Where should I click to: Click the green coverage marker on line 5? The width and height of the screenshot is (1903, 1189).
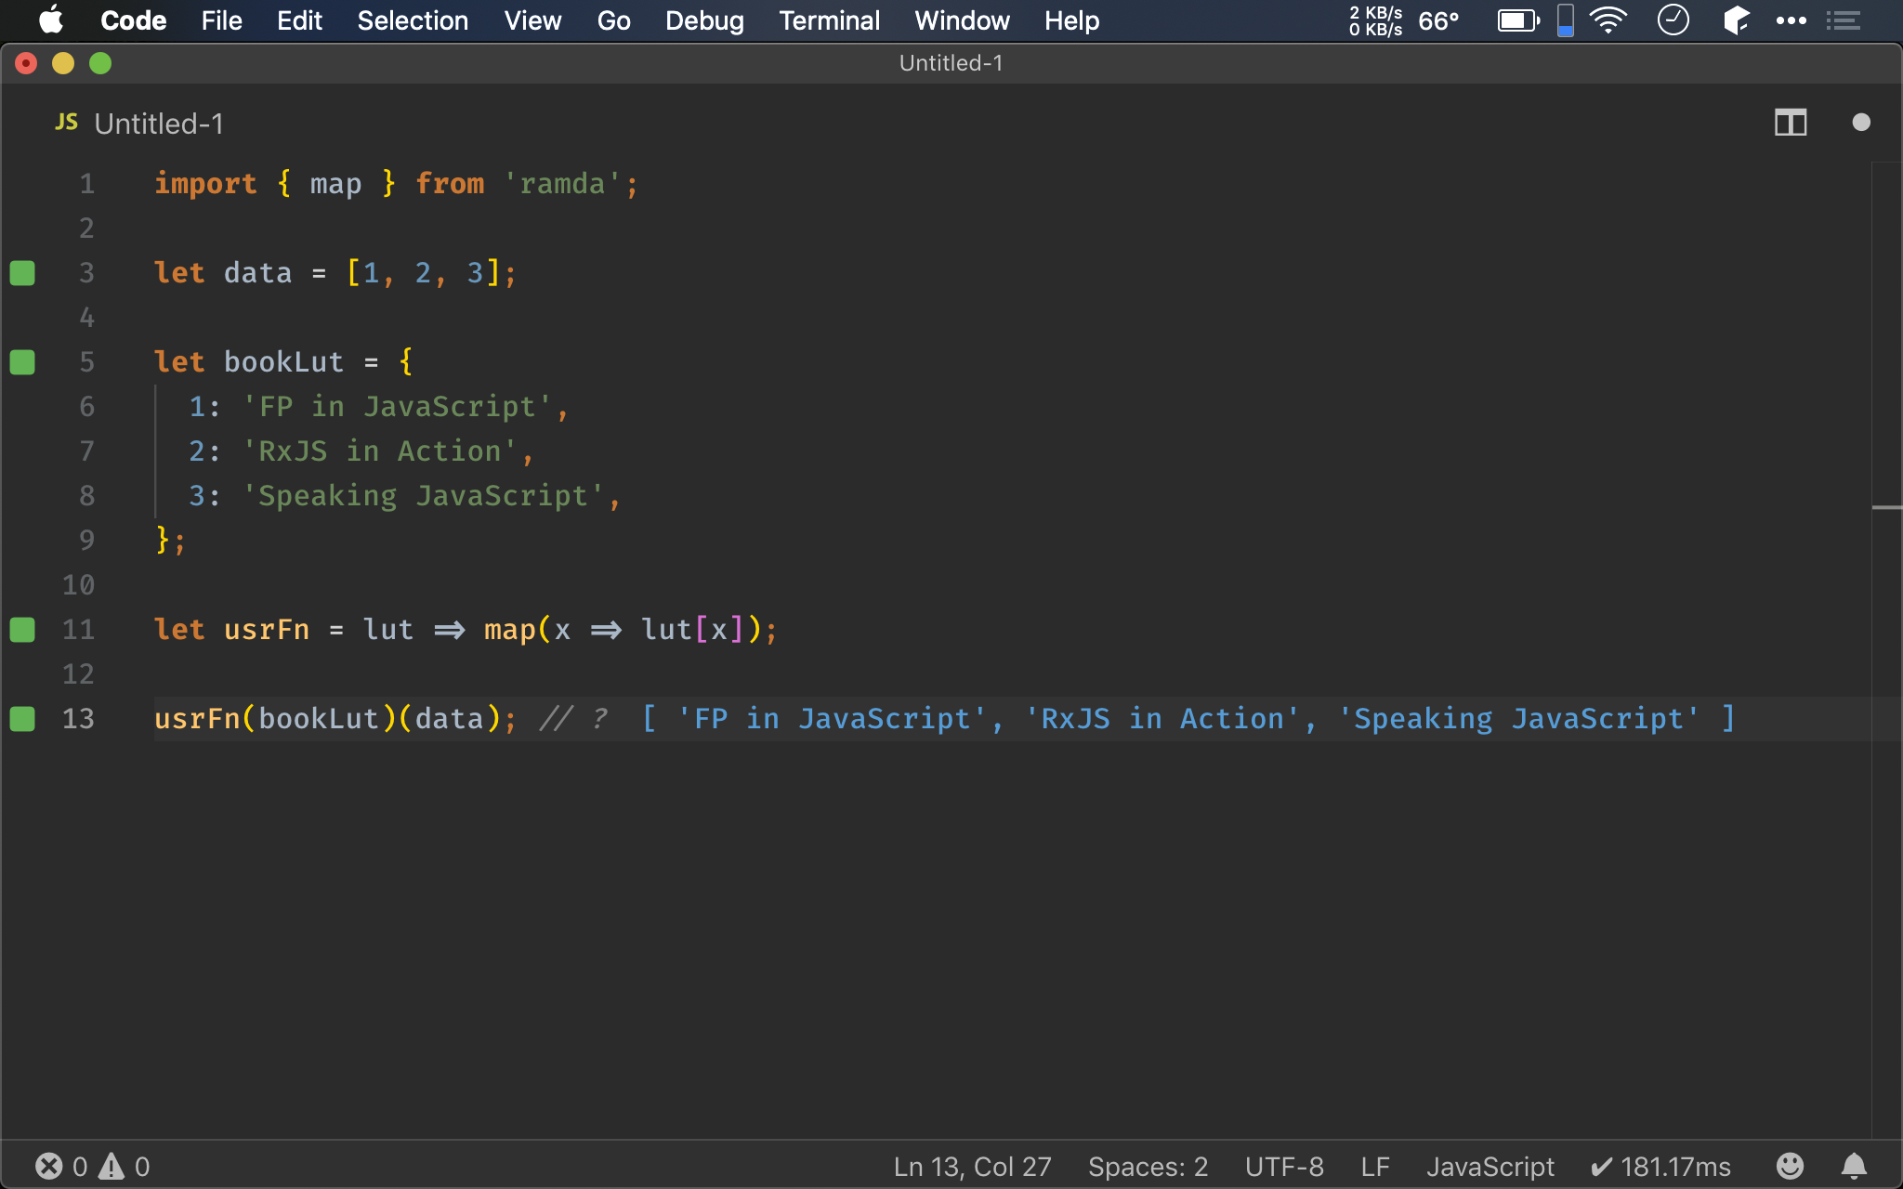[x=22, y=362]
